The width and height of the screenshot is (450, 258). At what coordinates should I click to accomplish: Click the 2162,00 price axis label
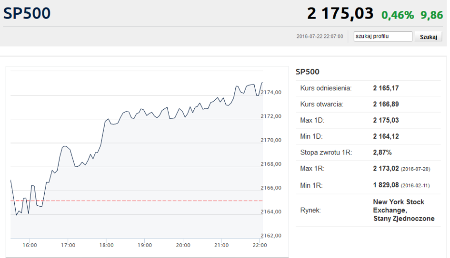click(271, 235)
